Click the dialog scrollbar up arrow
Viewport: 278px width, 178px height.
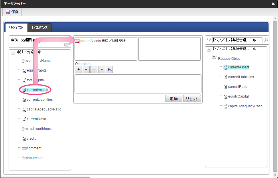click(x=275, y=18)
